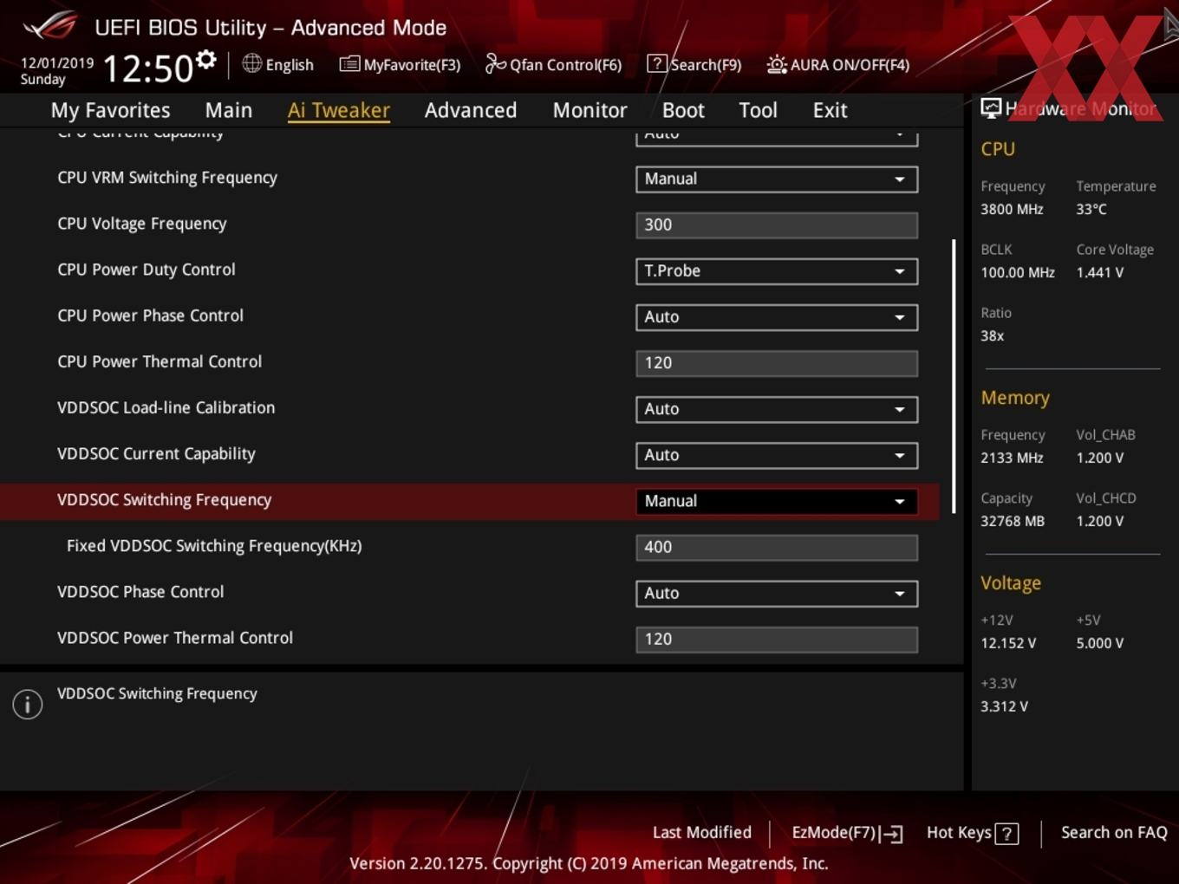Select the CPU Voltage Frequency label
Viewport: 1179px width, 884px height.
pos(142,224)
